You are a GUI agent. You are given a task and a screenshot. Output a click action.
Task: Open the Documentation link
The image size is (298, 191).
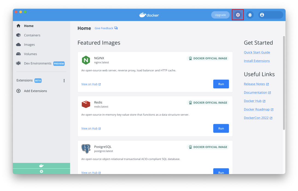(255, 92)
